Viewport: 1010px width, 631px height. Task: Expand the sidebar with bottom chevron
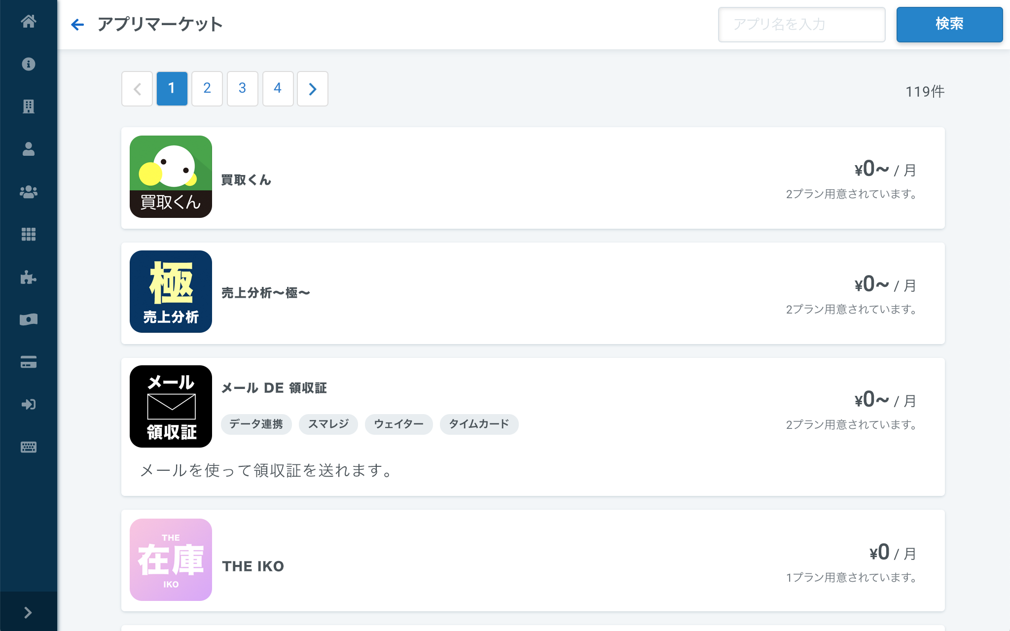28,612
